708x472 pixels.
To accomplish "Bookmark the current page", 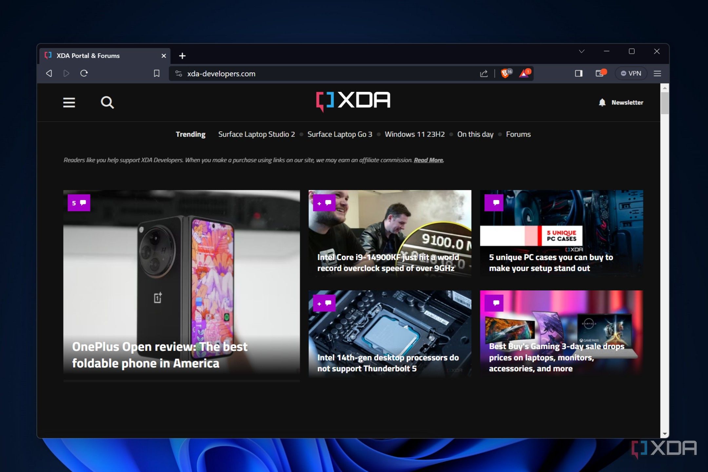I will pos(156,73).
